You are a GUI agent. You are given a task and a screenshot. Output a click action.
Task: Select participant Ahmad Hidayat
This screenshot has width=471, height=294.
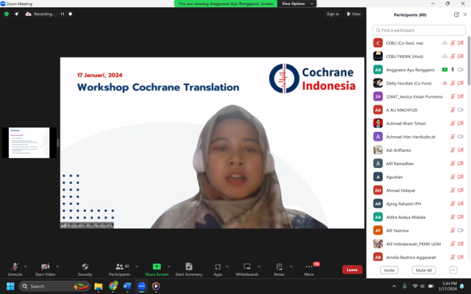[419, 190]
